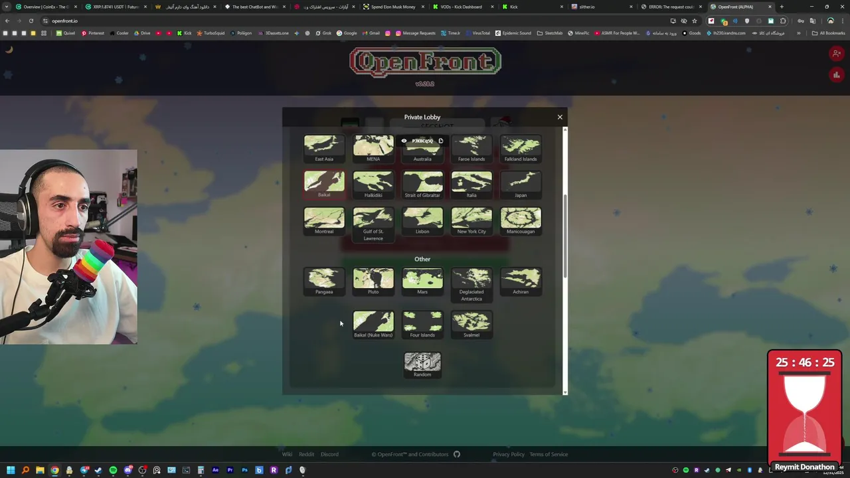Open Windows taskbar search

click(25, 470)
